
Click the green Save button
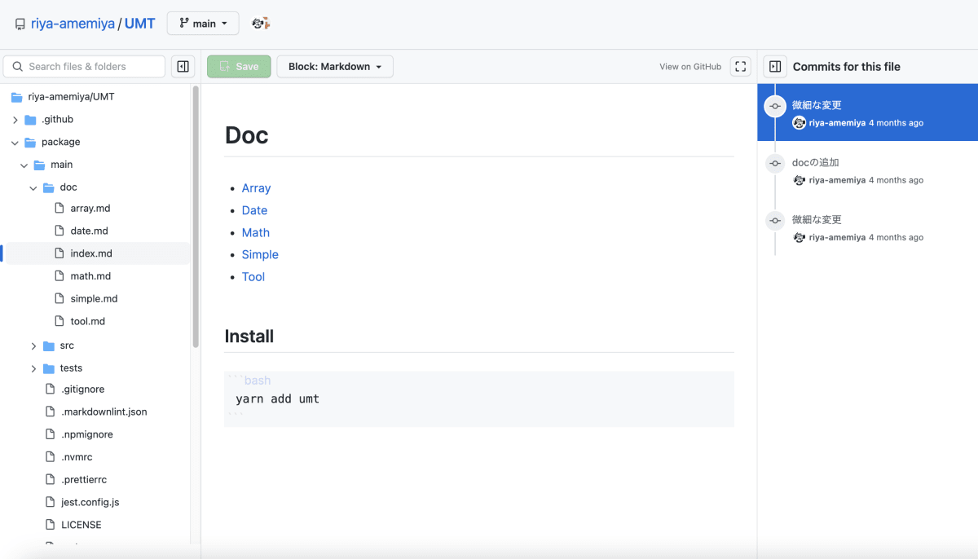(239, 67)
